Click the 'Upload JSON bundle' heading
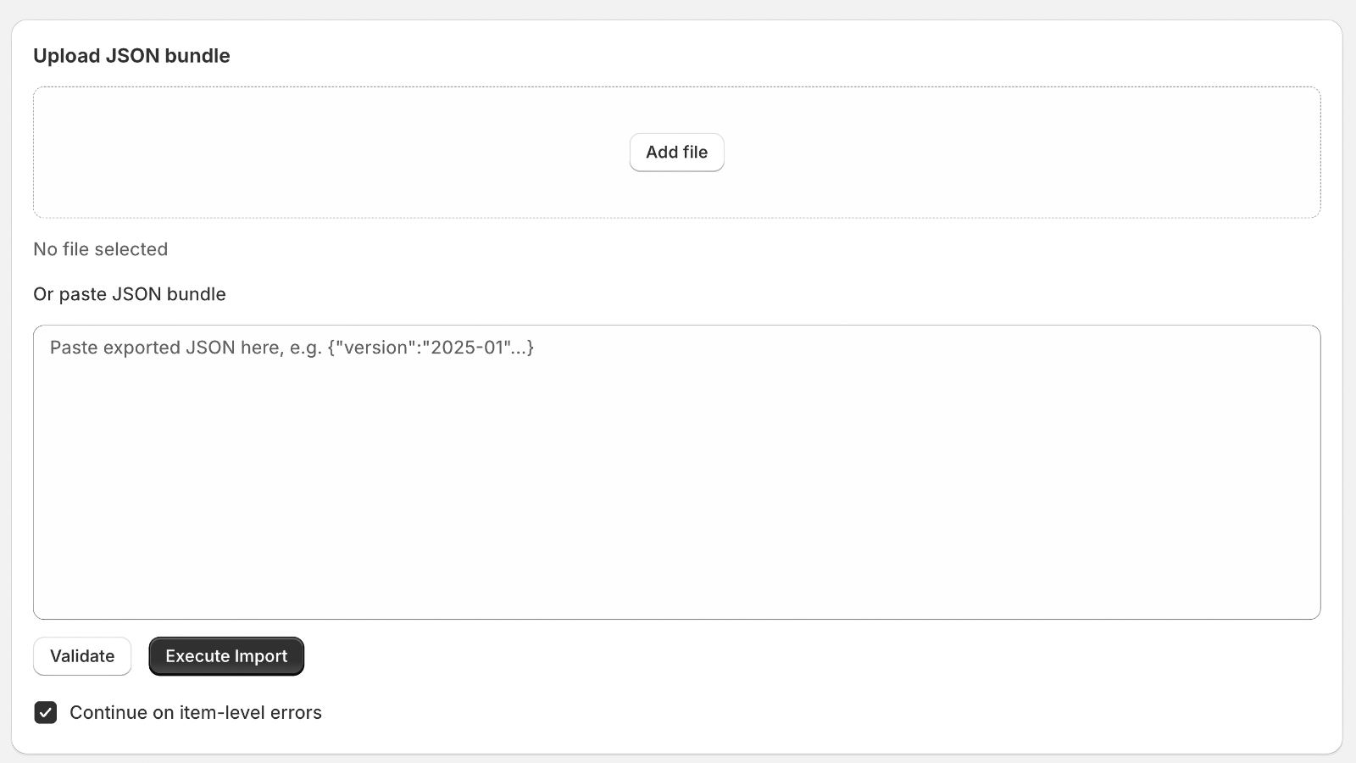The image size is (1356, 763). (x=131, y=56)
